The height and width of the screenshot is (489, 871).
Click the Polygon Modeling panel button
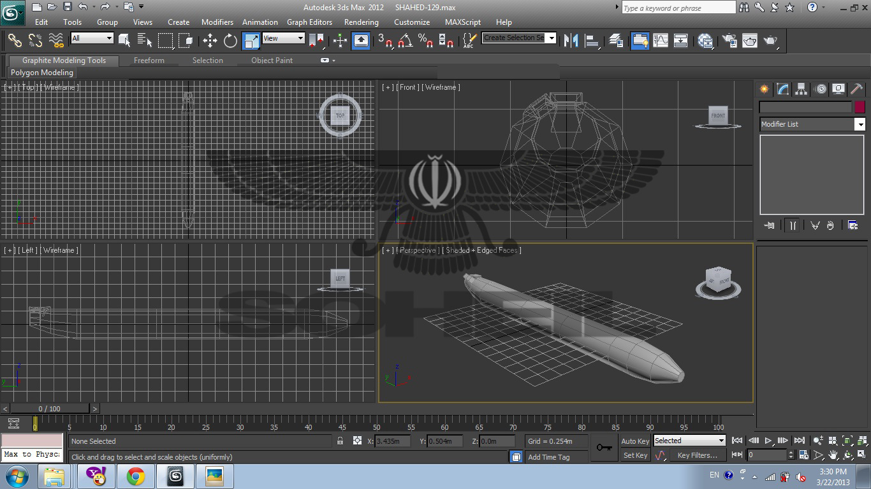(x=42, y=73)
